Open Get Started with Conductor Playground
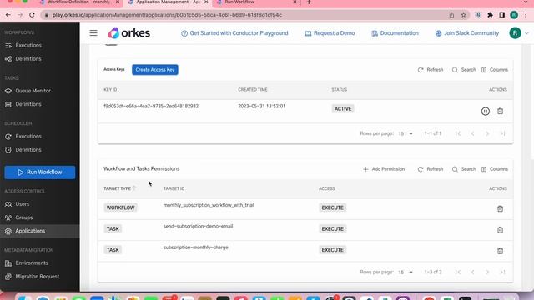This screenshot has width=534, height=300. click(x=234, y=33)
